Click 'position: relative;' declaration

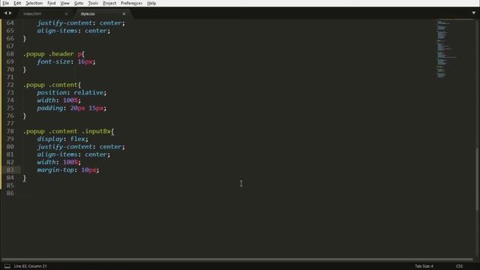click(x=72, y=93)
